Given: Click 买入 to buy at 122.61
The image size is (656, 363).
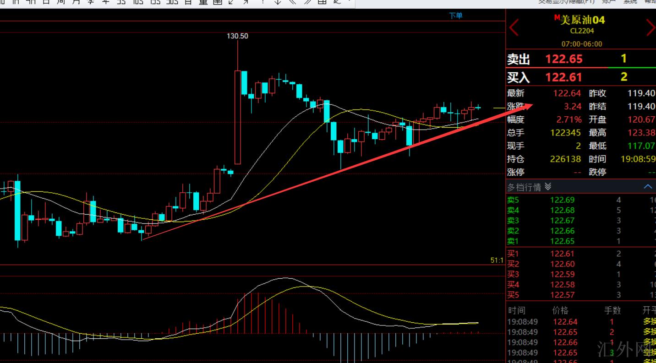Looking at the screenshot, I should click(x=519, y=77).
